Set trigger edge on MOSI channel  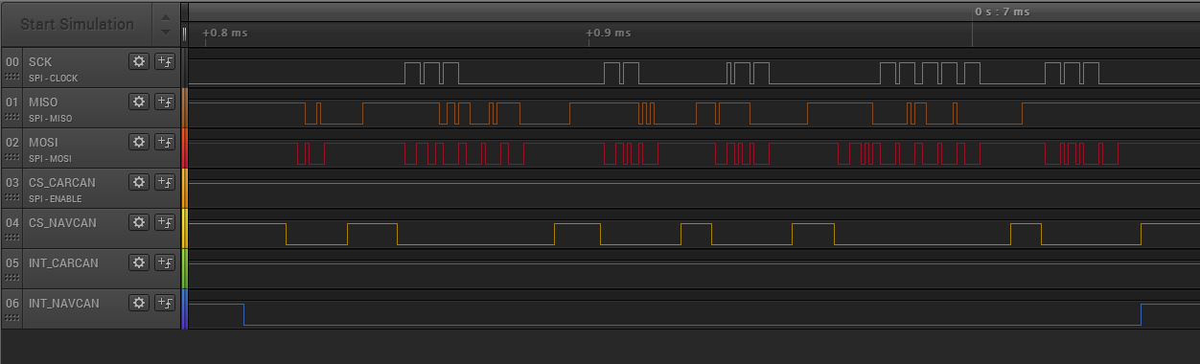pos(165,142)
